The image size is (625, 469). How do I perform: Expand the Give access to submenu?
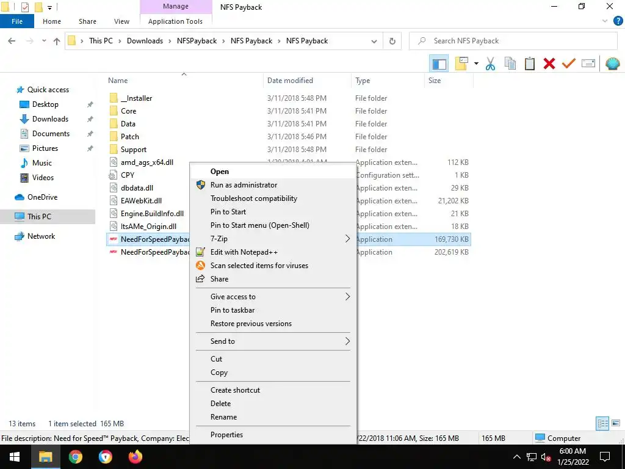click(273, 297)
